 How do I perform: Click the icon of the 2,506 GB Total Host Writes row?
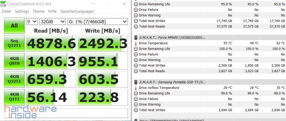point(136,66)
